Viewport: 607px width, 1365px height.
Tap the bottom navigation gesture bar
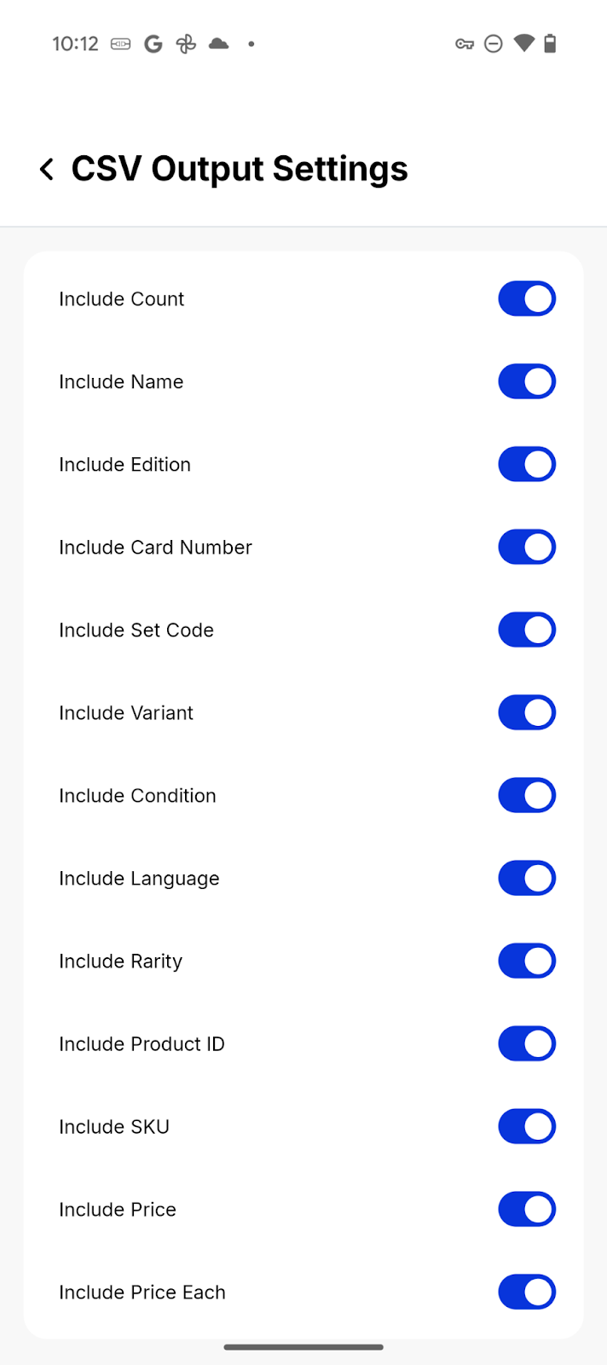(303, 1347)
